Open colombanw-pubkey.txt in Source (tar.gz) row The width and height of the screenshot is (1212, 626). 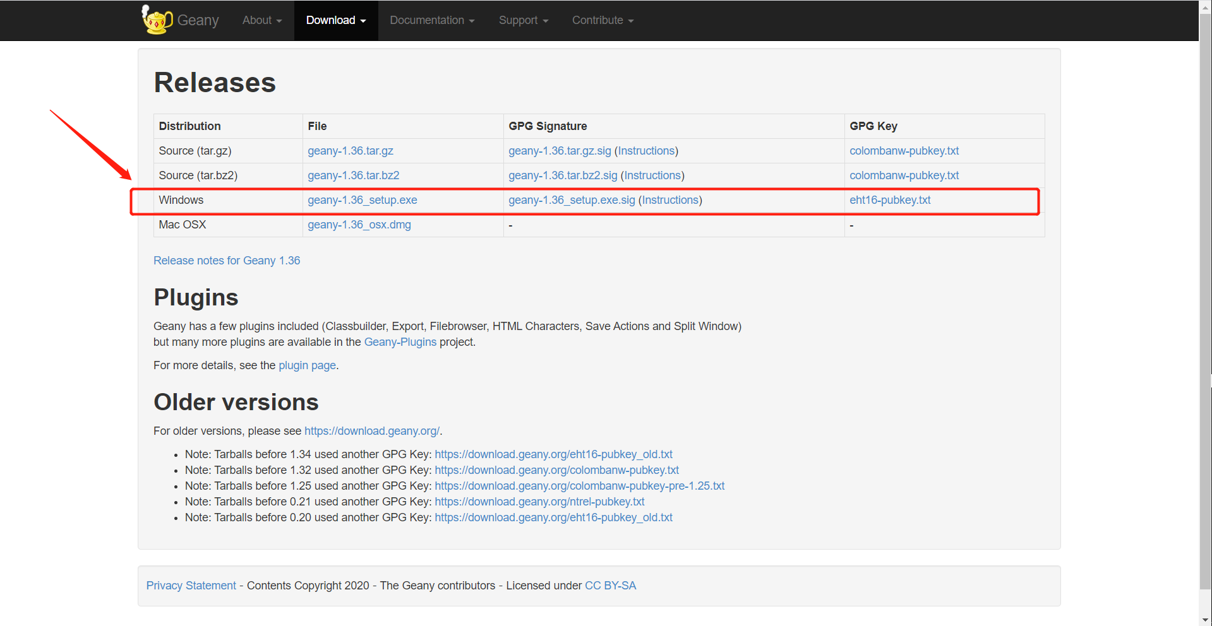[x=904, y=151]
